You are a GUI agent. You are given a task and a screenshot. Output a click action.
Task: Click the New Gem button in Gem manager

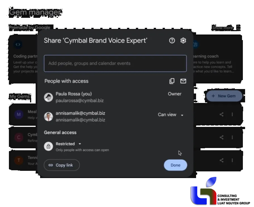pyautogui.click(x=224, y=96)
